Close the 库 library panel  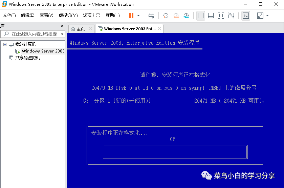coord(62,26)
